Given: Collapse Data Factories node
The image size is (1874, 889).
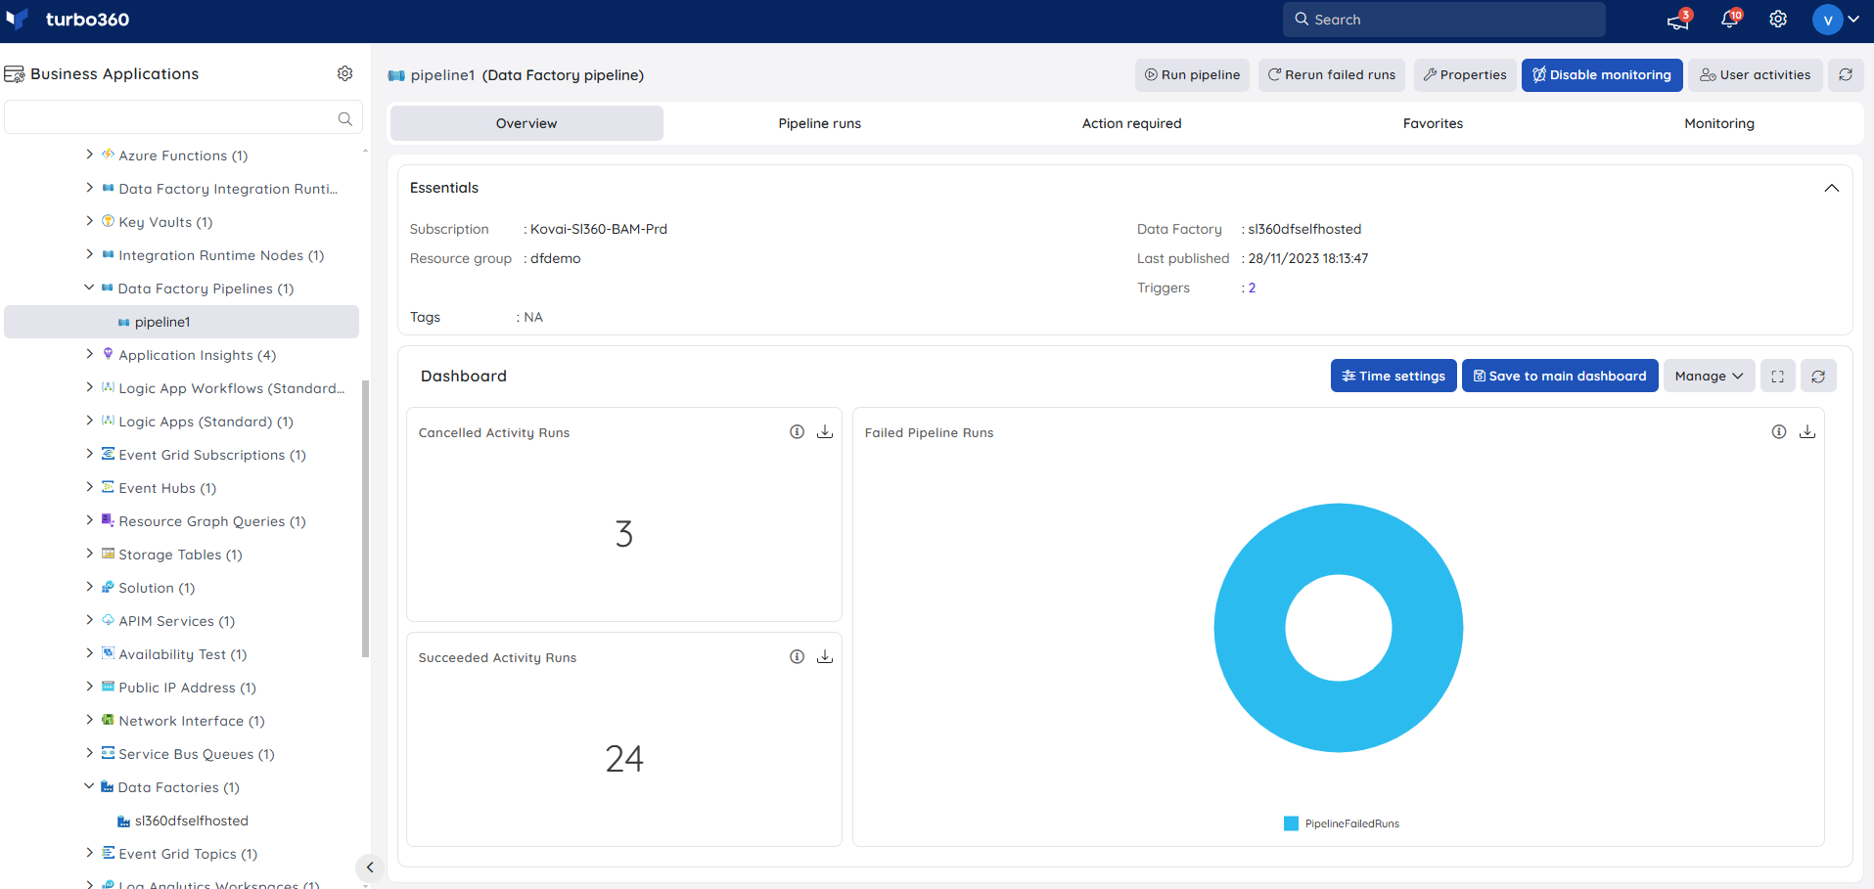Looking at the screenshot, I should (x=89, y=786).
